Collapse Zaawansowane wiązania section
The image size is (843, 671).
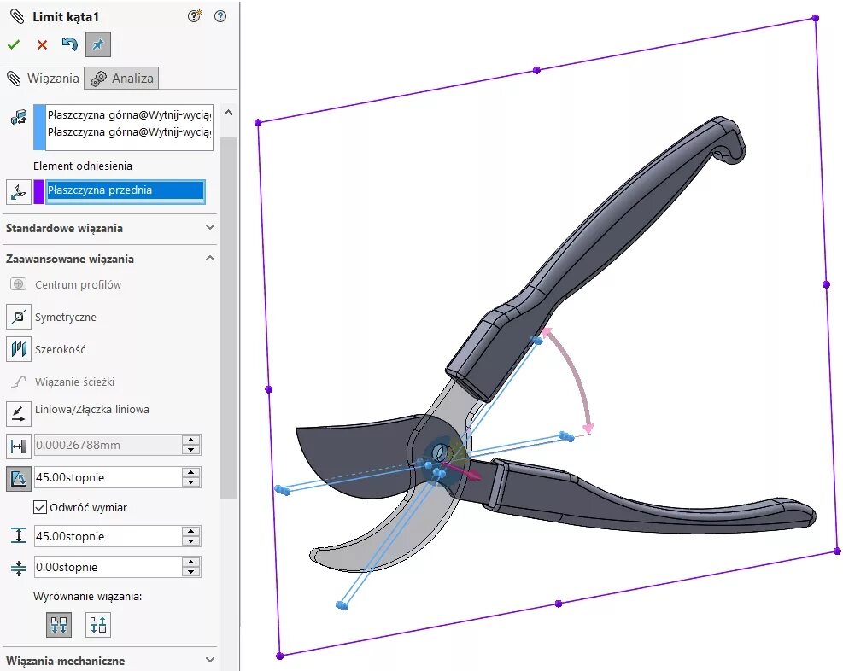tap(109, 259)
